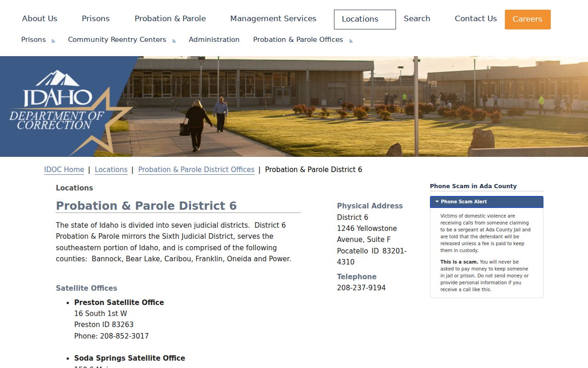The height and width of the screenshot is (368, 588).
Task: Open Probation & Parole District Offices breadcrumb
Action: 196,170
